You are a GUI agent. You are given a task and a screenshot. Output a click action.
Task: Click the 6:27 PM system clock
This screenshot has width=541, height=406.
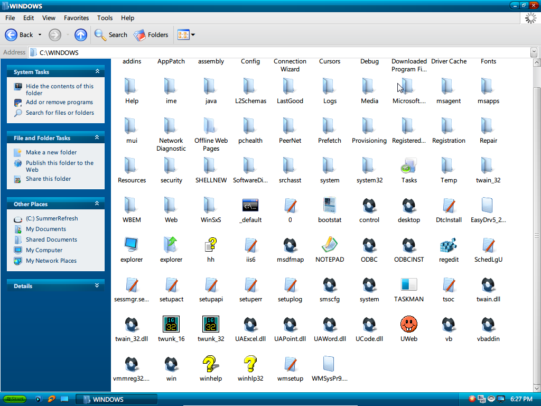[521, 399]
